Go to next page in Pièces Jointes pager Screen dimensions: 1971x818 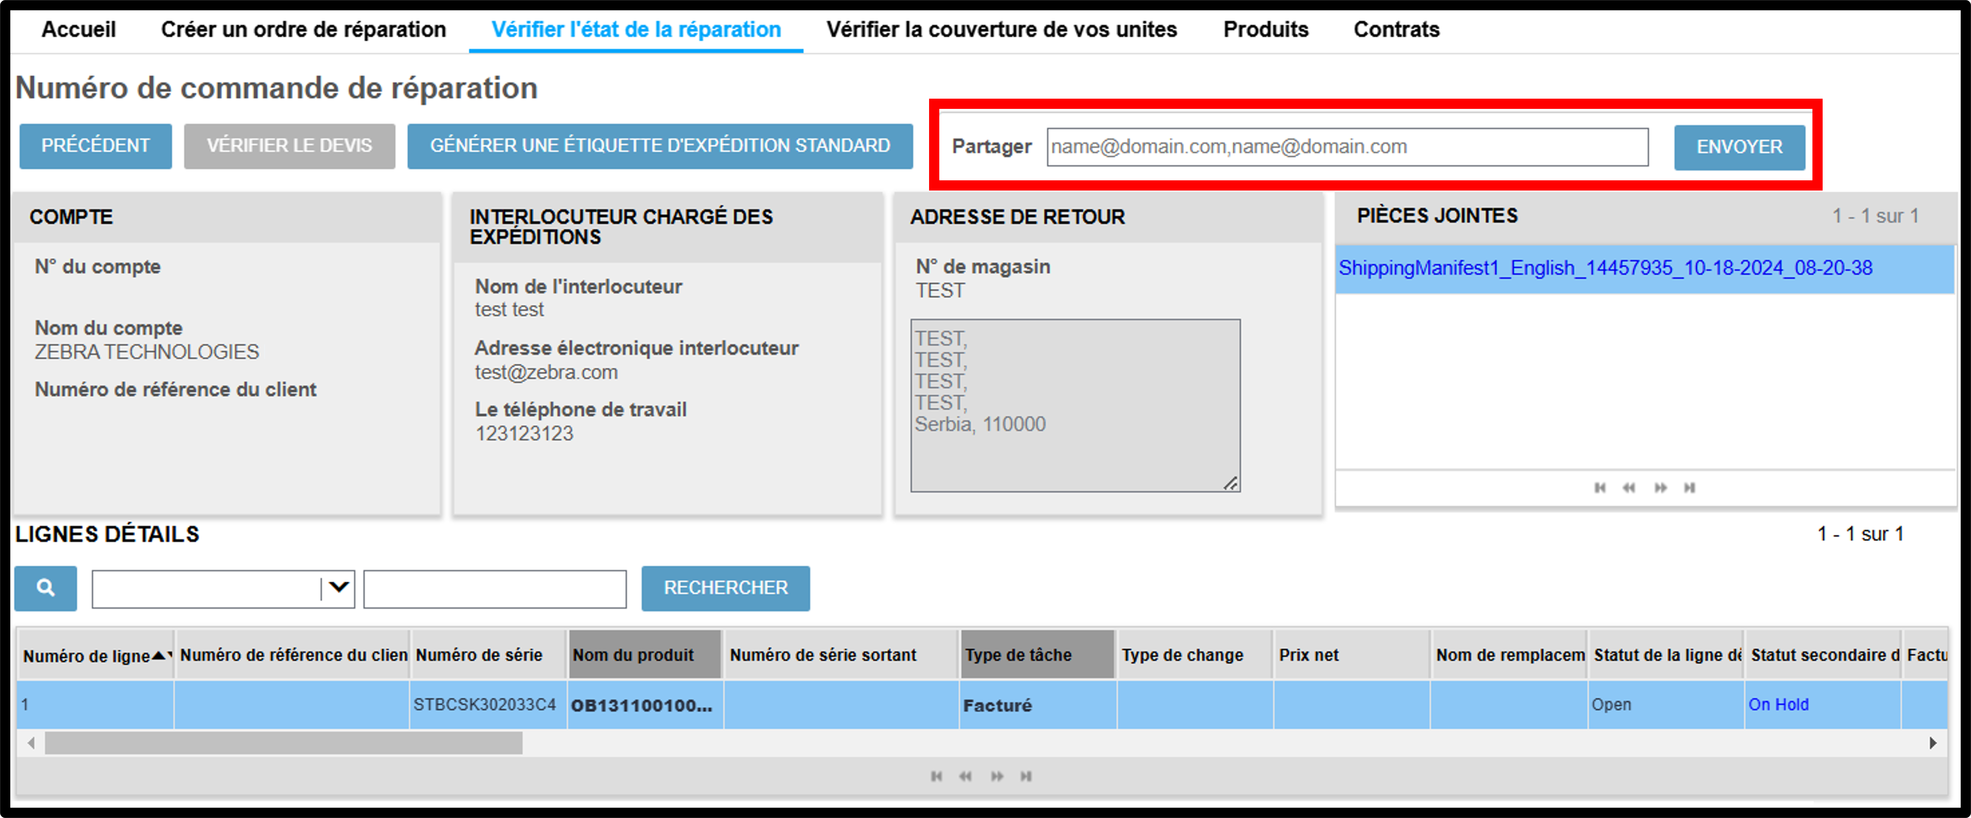1660,488
